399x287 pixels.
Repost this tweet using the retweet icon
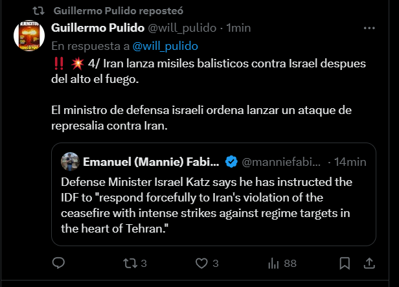[x=130, y=263]
